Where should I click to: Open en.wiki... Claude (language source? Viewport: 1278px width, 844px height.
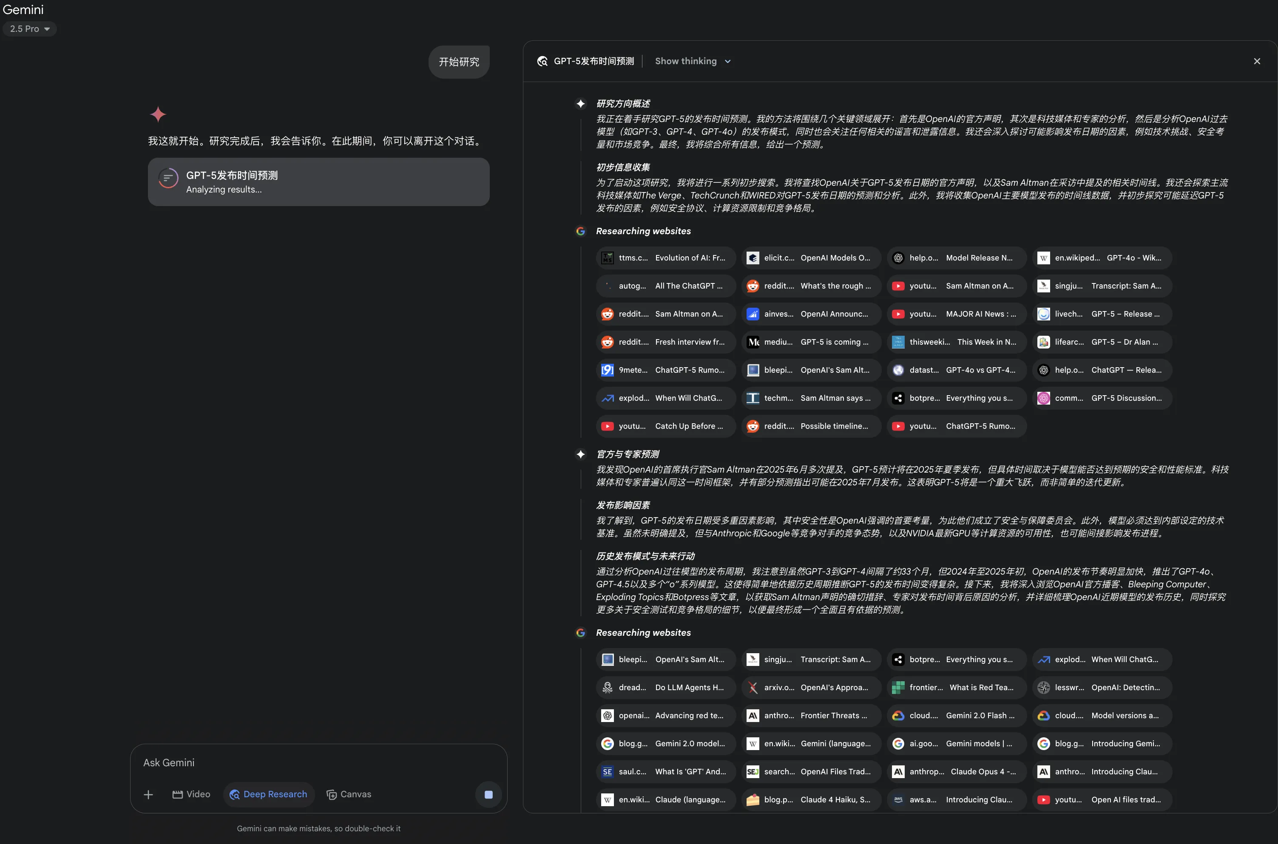coord(666,799)
